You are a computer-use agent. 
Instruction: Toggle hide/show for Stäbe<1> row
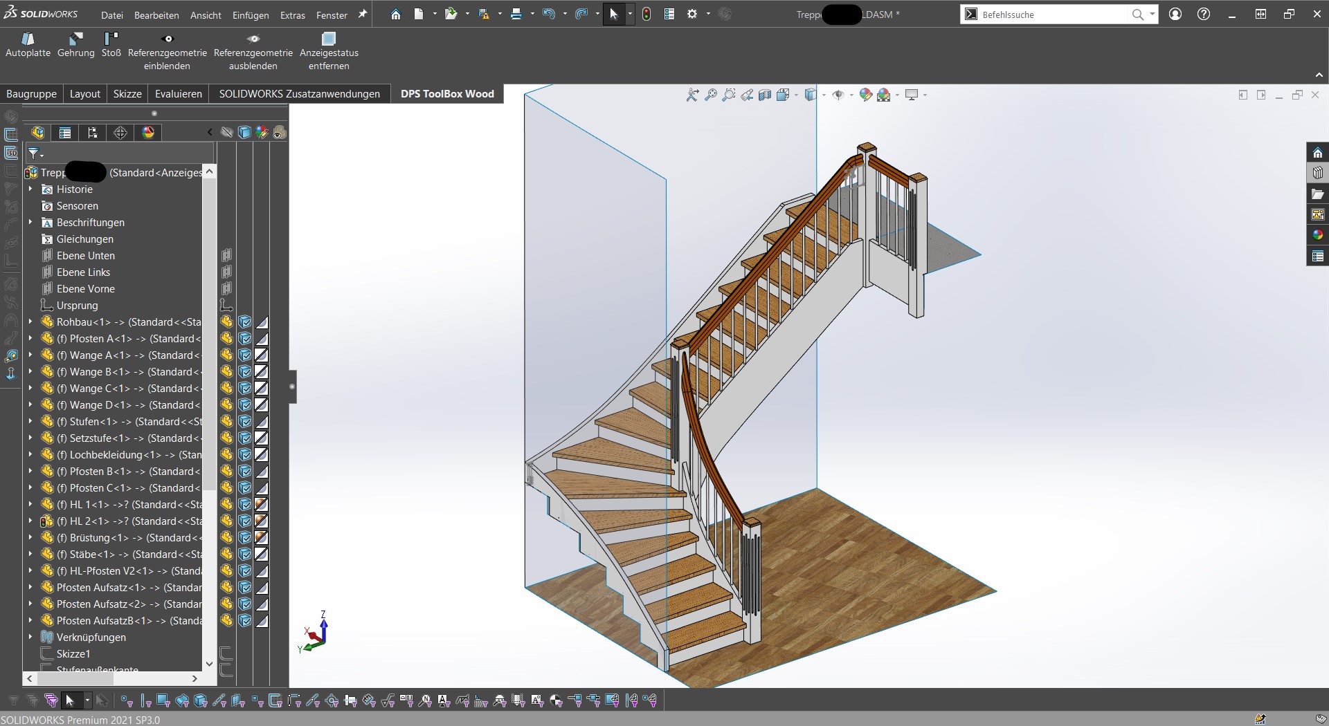tap(226, 555)
